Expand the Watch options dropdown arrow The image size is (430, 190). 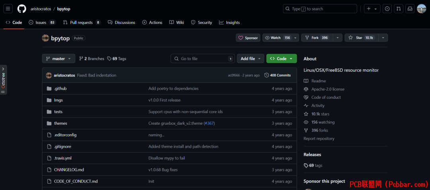(x=295, y=38)
